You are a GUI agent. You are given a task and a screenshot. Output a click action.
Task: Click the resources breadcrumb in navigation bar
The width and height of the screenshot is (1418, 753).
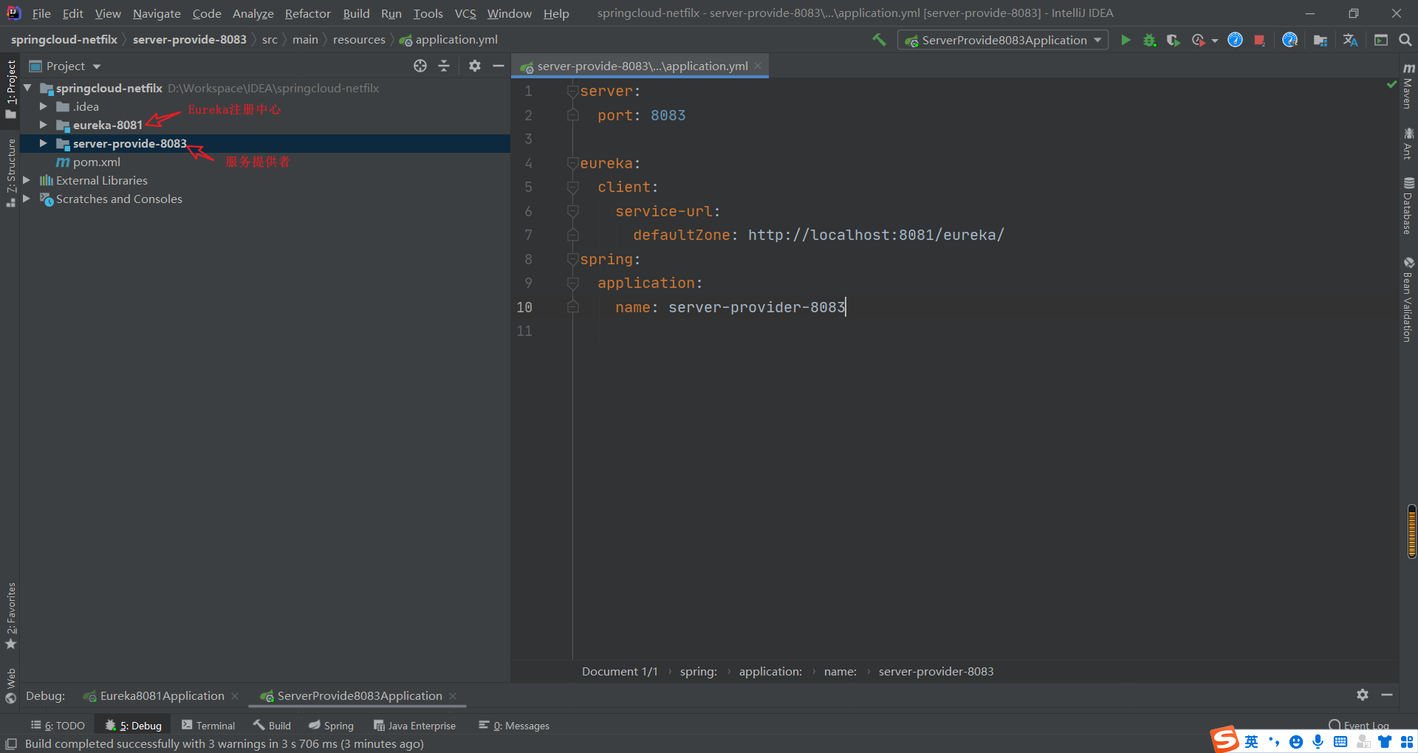pyautogui.click(x=359, y=39)
